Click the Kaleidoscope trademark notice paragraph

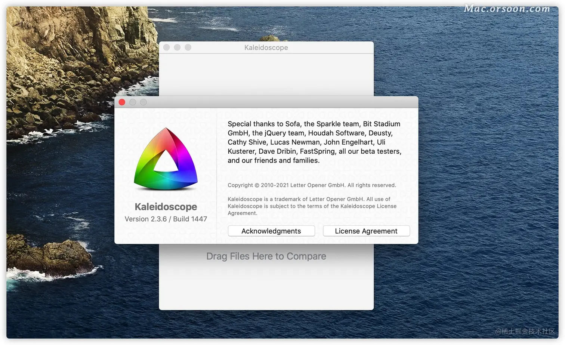pos(312,206)
